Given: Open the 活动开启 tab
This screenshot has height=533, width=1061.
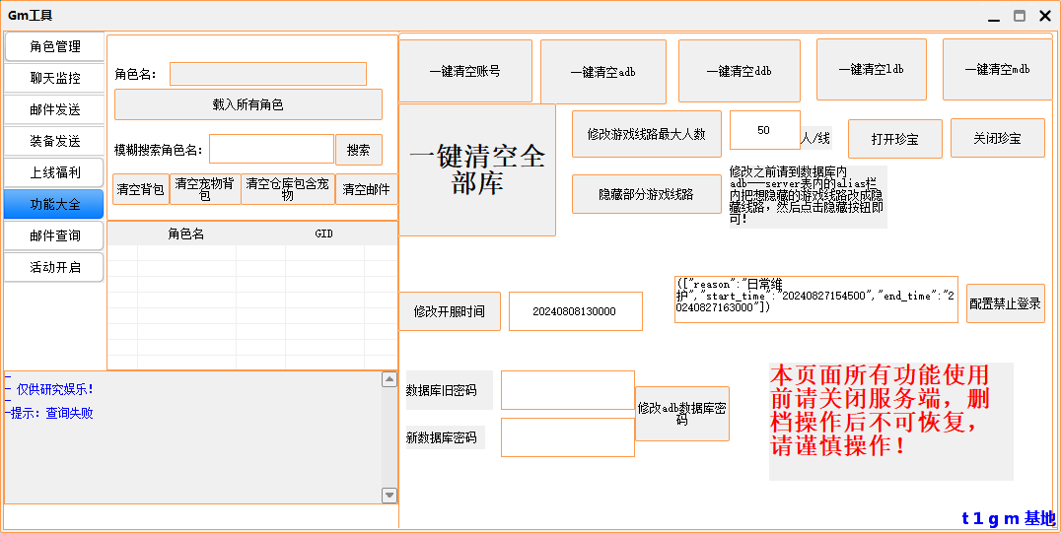Looking at the screenshot, I should click(x=54, y=267).
